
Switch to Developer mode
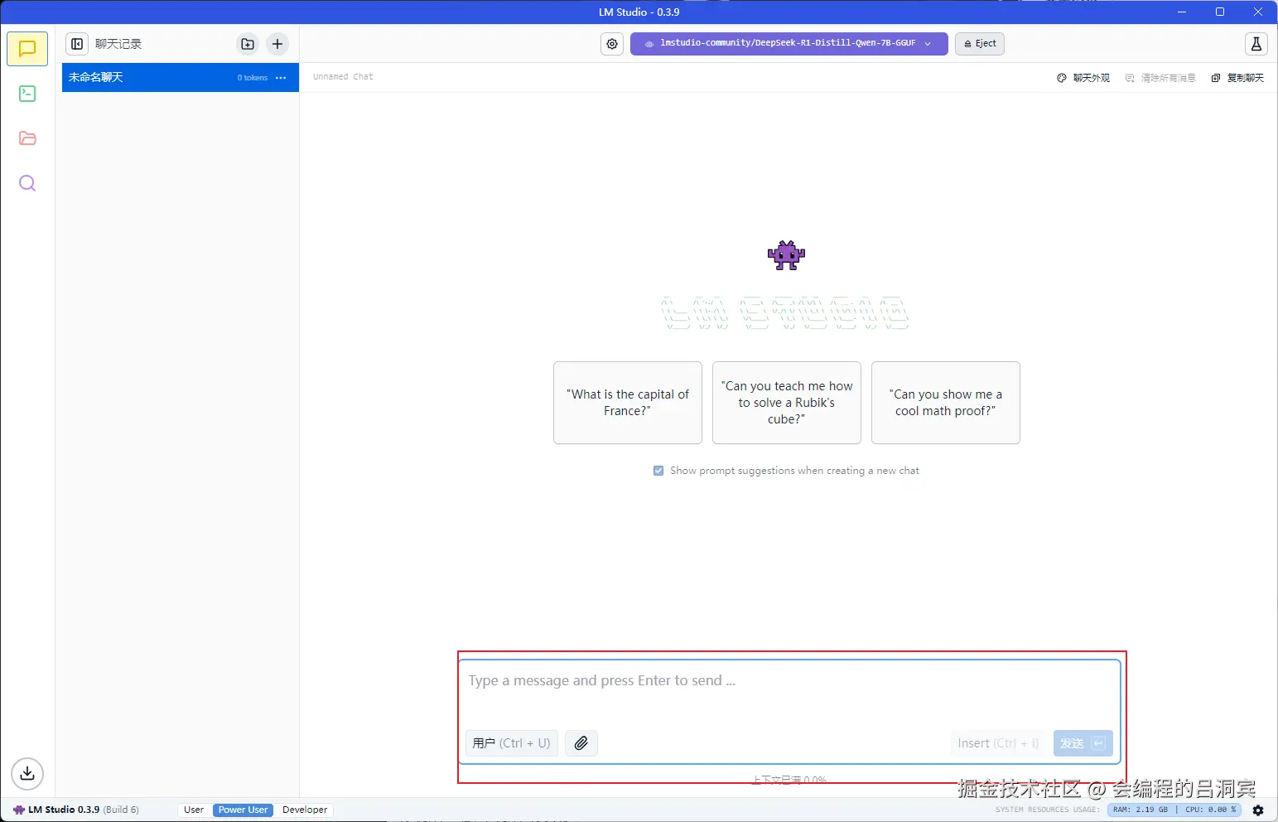(x=305, y=810)
